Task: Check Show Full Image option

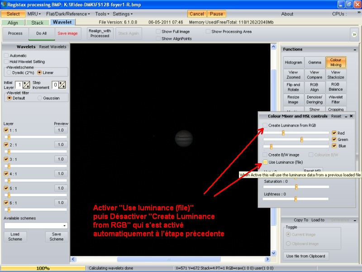Action: click(x=158, y=31)
